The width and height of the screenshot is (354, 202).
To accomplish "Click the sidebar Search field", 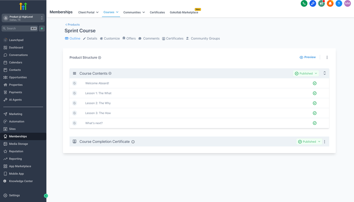I will click(x=20, y=29).
